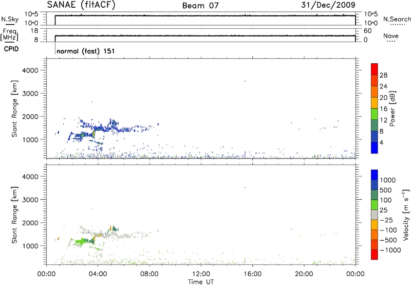Click the isolated echo near 3500 km in power panel
Screen dimensions: 411x285
(245, 81)
